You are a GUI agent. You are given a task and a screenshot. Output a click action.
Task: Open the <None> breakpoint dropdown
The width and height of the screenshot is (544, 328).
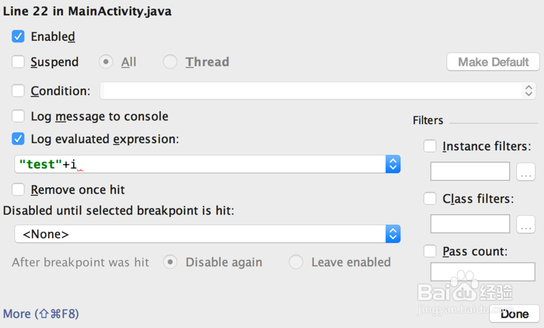click(393, 234)
